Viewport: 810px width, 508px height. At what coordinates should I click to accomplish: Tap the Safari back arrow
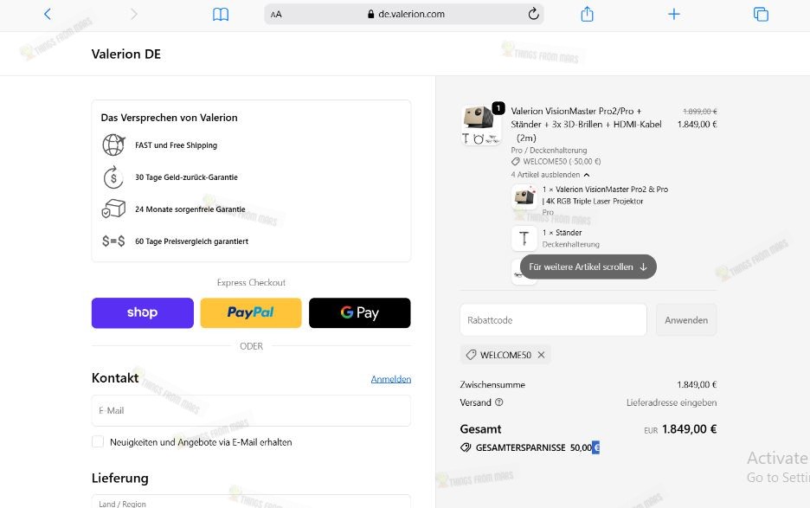(x=48, y=14)
